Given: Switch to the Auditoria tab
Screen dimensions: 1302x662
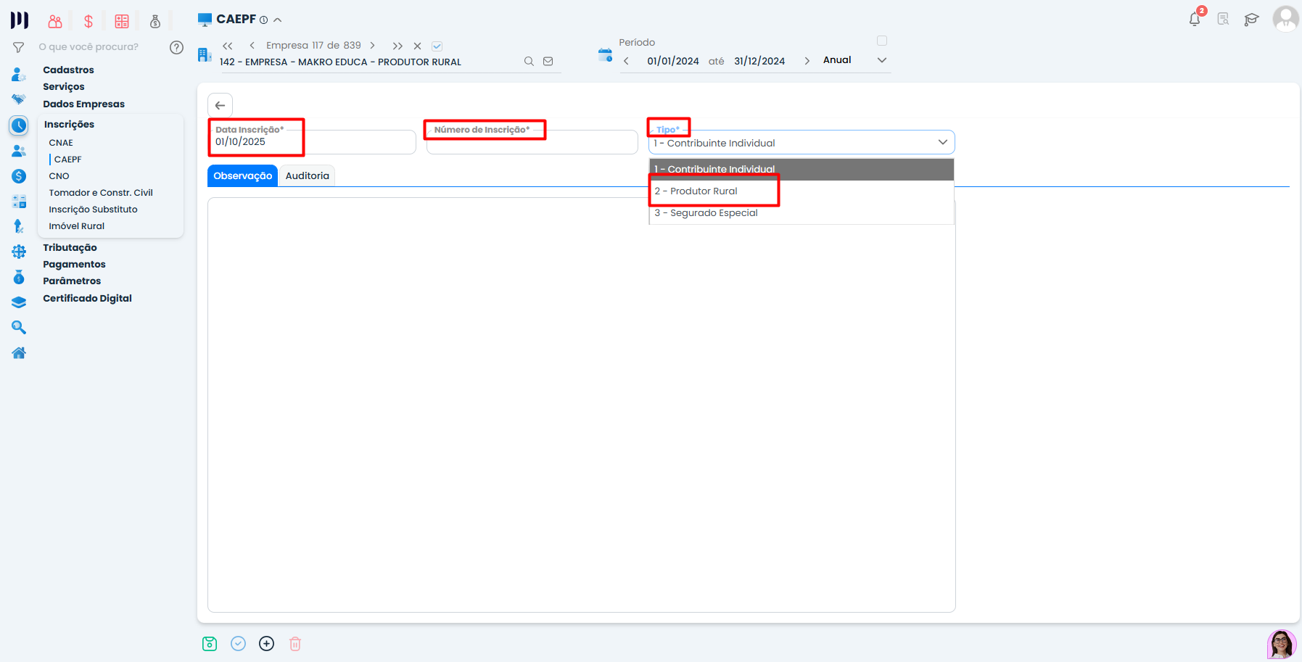Looking at the screenshot, I should pyautogui.click(x=307, y=175).
